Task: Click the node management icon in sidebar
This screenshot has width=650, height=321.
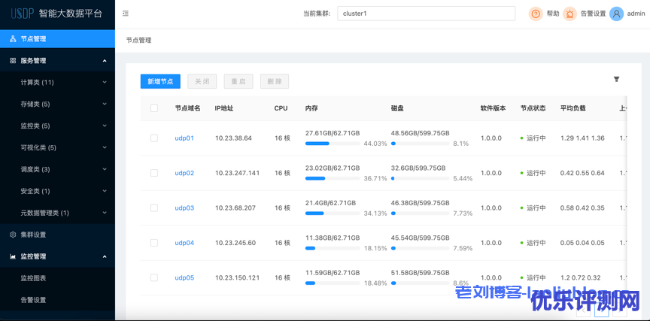Action: click(x=13, y=39)
